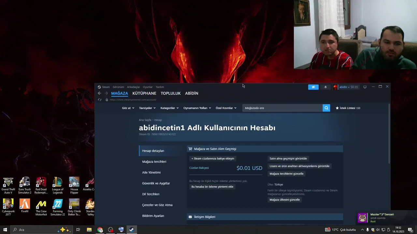The width and height of the screenshot is (417, 234).
Task: Open Google Chrome from the taskbar
Action: 100,230
